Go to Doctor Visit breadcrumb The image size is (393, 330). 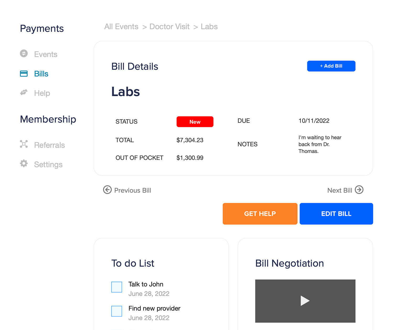click(x=169, y=27)
